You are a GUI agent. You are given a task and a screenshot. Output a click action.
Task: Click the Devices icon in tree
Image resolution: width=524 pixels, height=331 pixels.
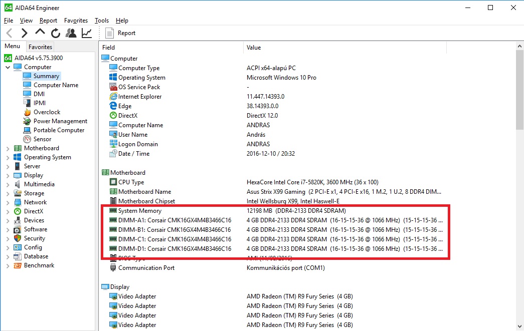pos(18,220)
